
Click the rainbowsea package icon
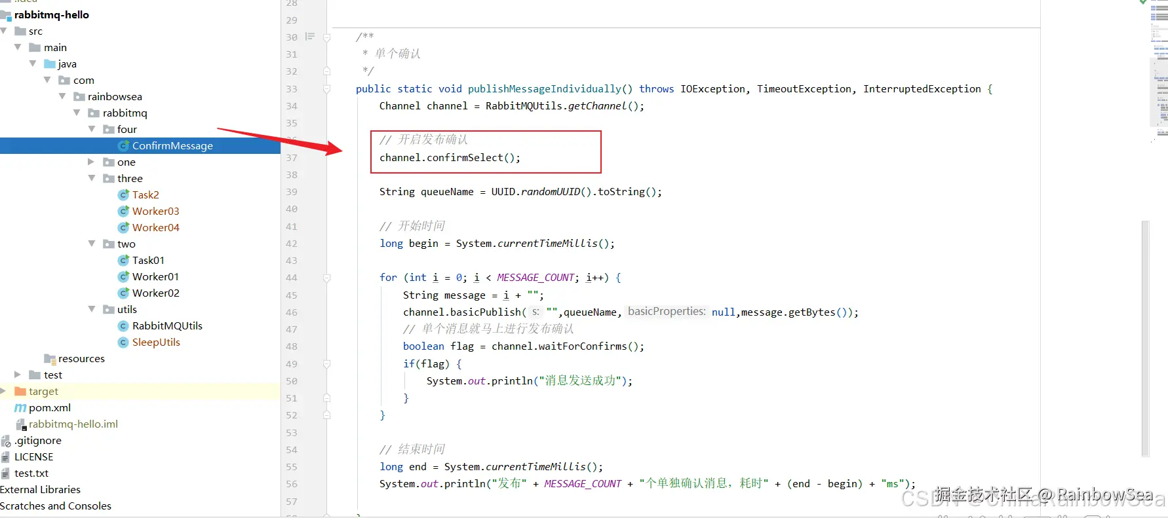[79, 96]
